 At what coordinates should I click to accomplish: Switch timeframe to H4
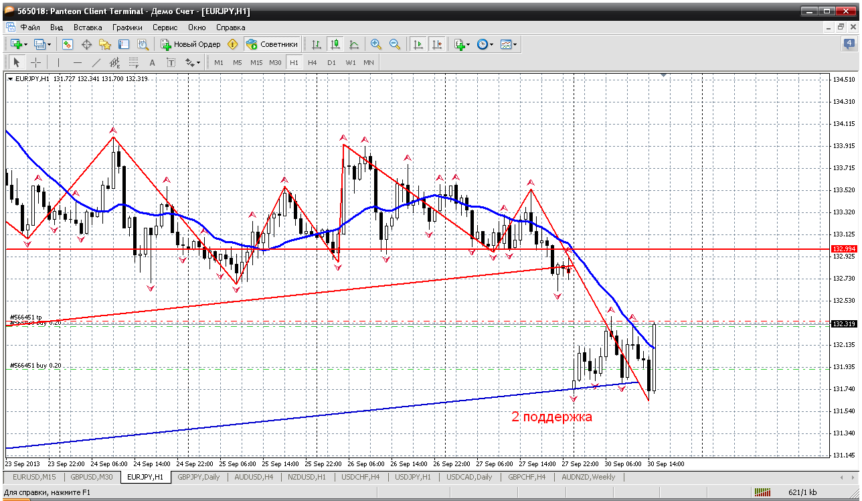[x=313, y=62]
